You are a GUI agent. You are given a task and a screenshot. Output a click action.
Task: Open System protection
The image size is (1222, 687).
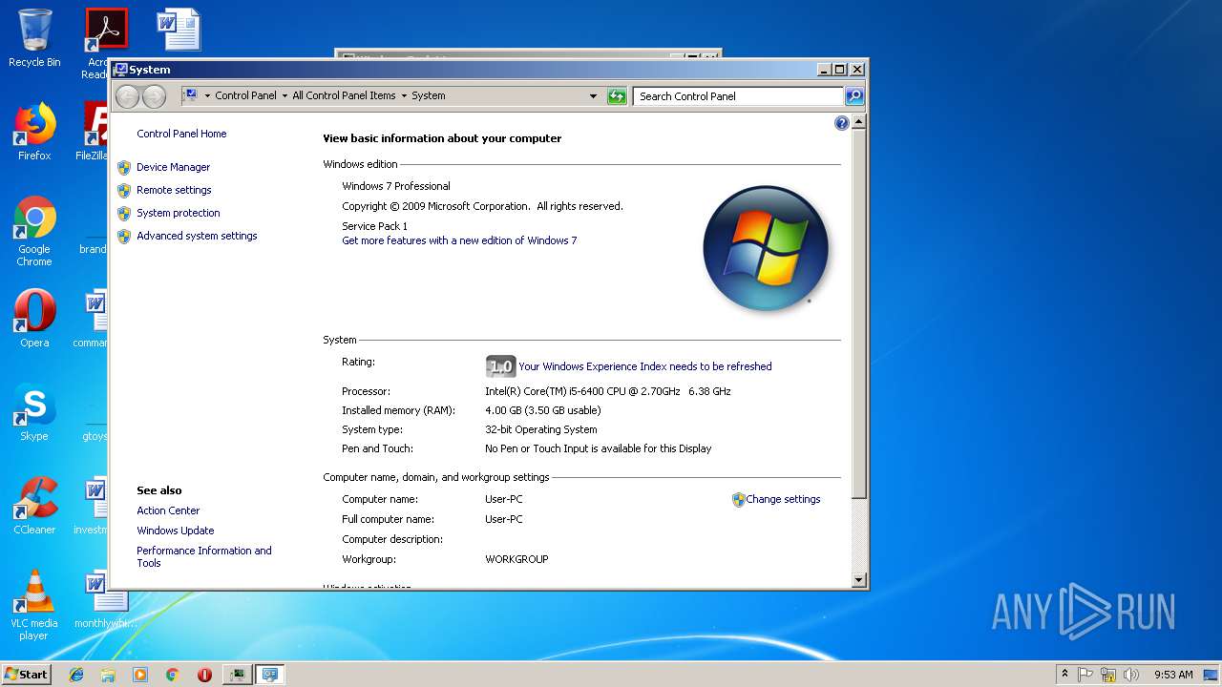point(178,213)
